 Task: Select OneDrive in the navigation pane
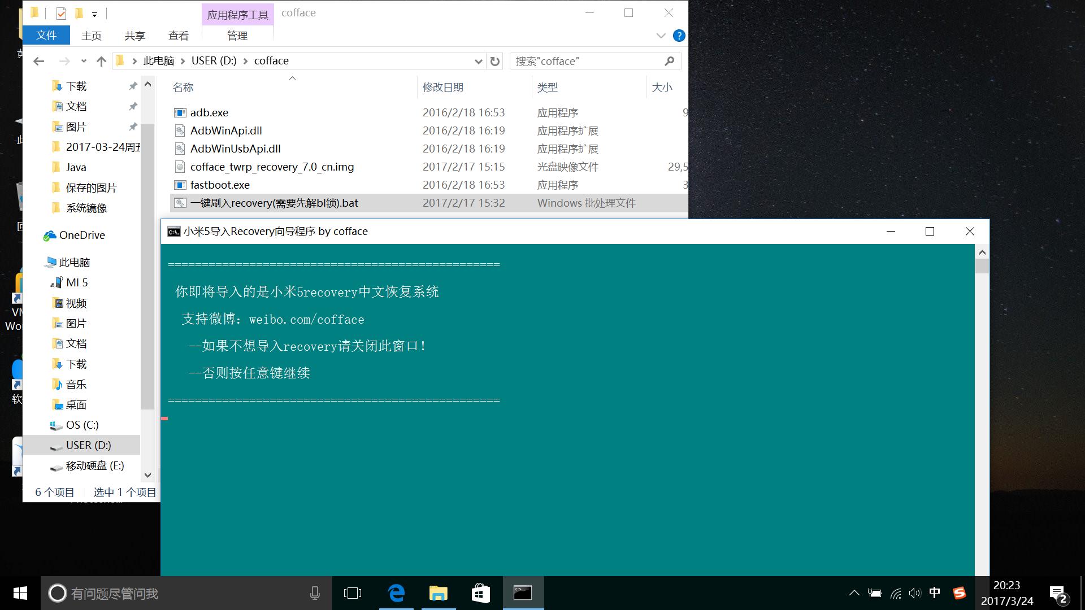click(x=82, y=235)
